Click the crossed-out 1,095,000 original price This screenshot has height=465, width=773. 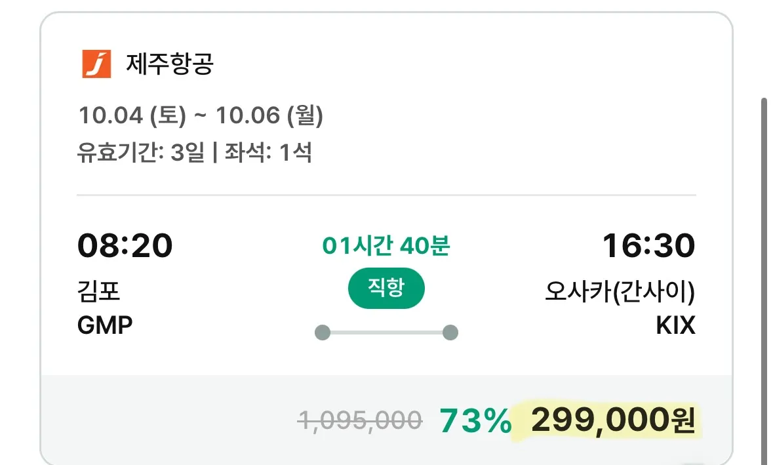360,420
